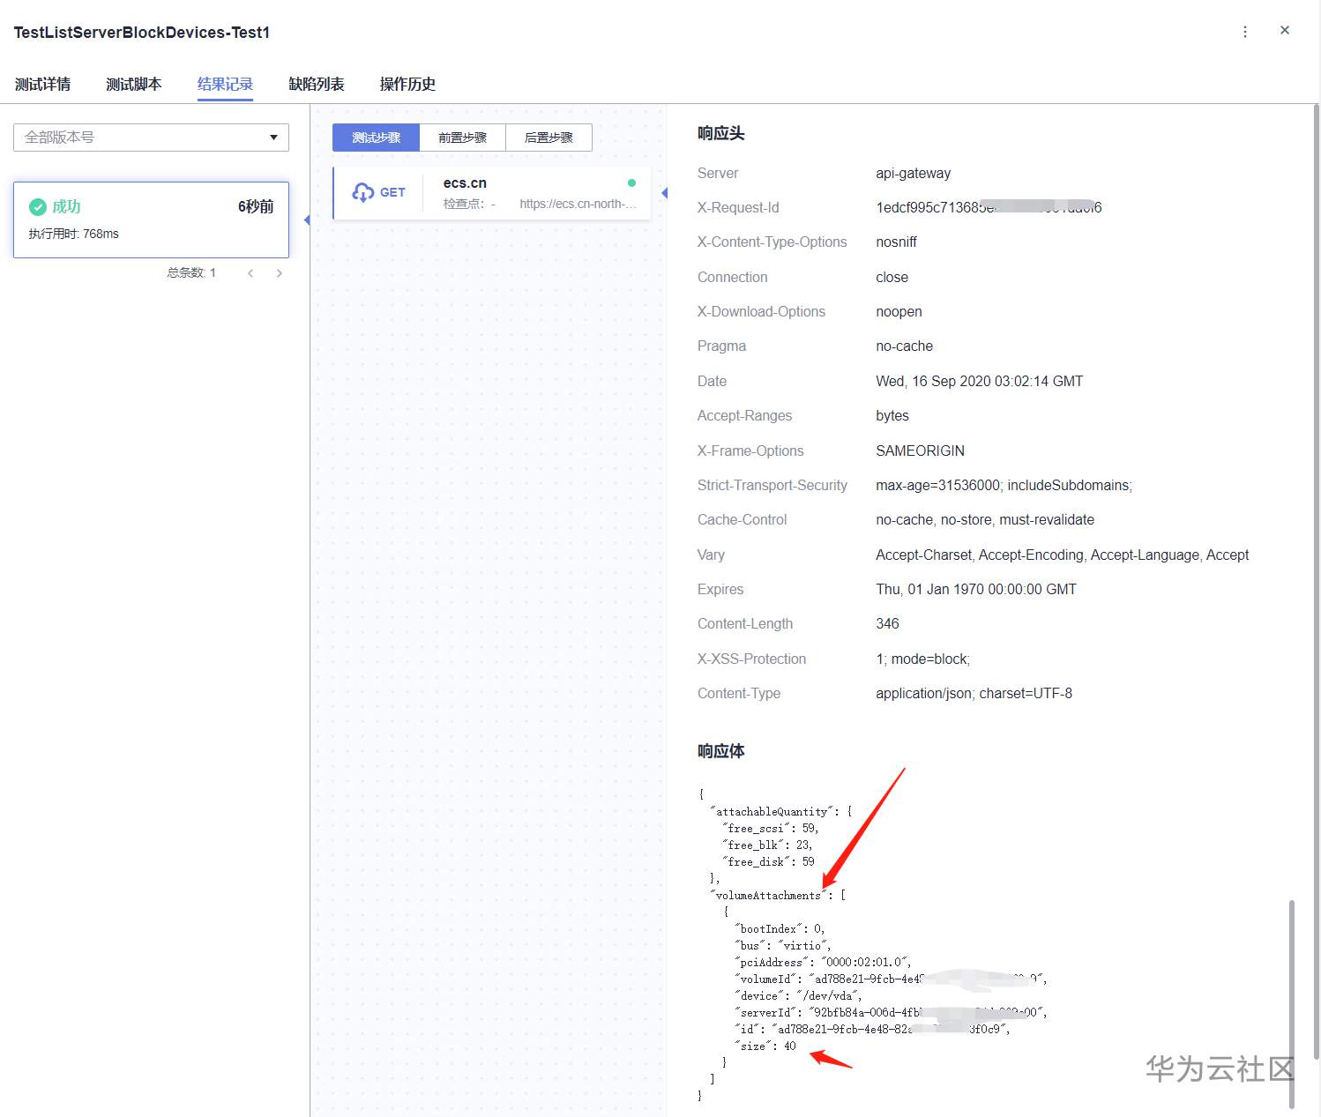1321x1117 pixels.
Task: Click the green status dot on ecs.cn step
Action: tap(631, 182)
